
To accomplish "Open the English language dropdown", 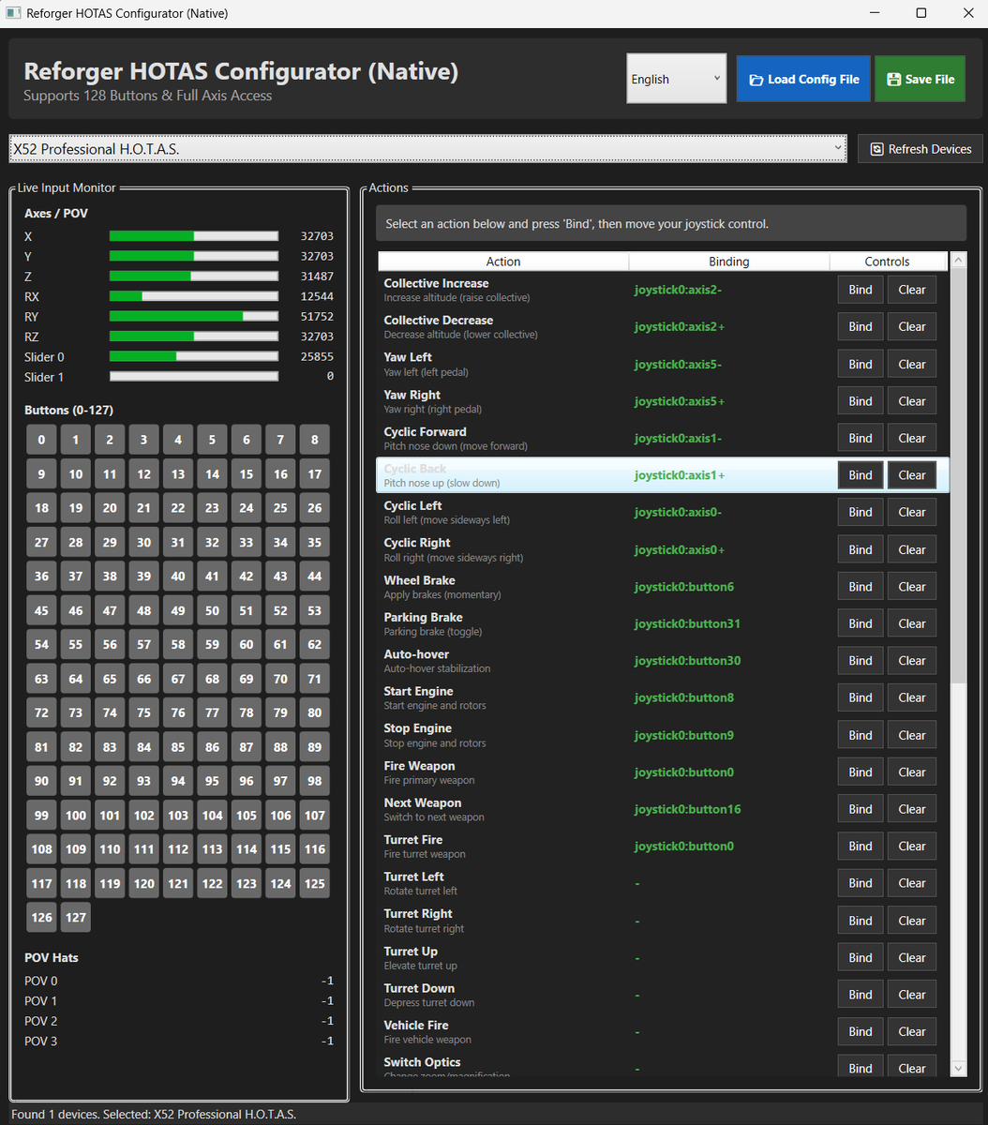I will 677,79.
